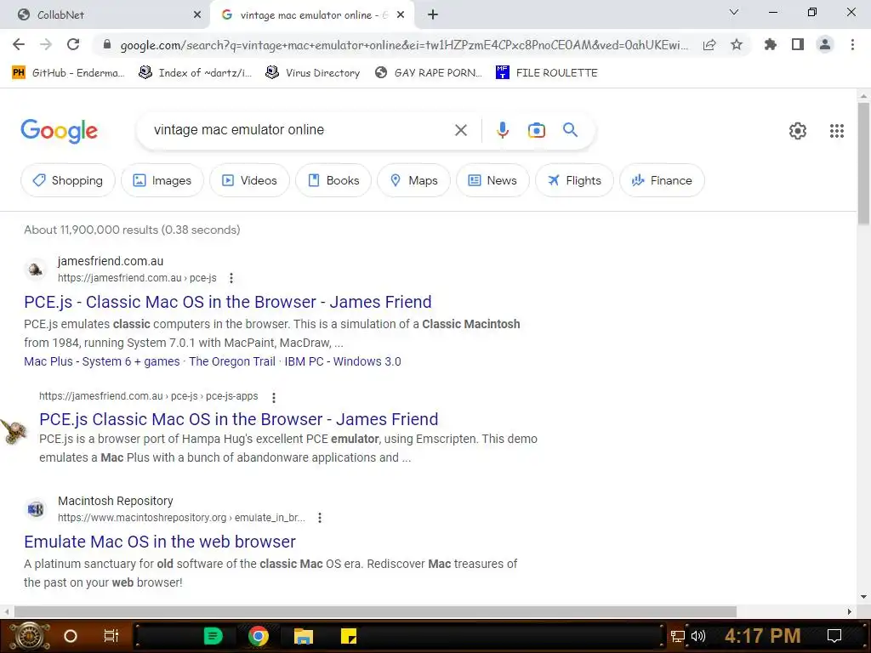Click the Cortana circle on taskbar
The width and height of the screenshot is (871, 653).
71,636
